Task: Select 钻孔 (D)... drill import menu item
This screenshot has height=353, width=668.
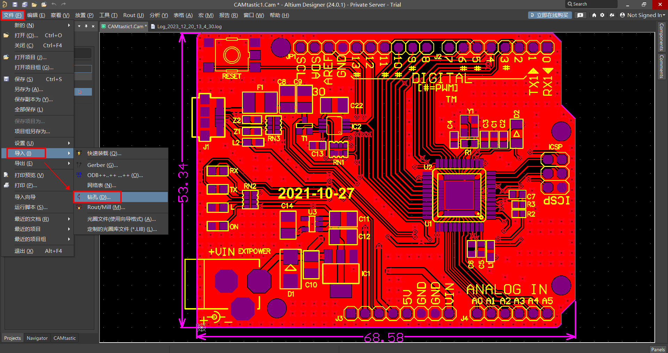Action: tap(99, 197)
